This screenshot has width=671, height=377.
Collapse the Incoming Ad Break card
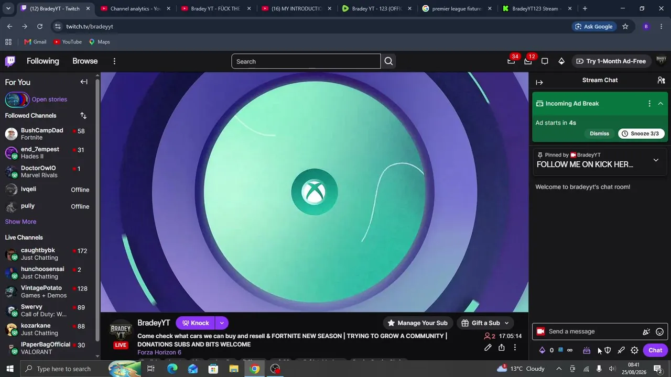point(661,104)
